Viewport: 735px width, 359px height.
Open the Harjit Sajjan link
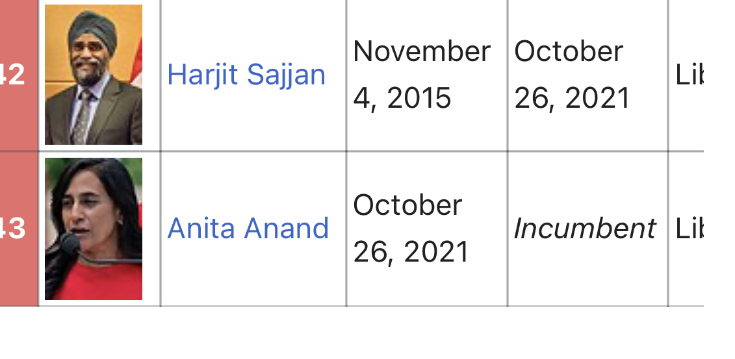pyautogui.click(x=246, y=75)
